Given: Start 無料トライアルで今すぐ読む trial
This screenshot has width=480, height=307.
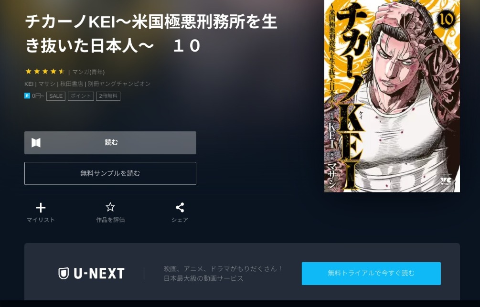Looking at the screenshot, I should pyautogui.click(x=371, y=273).
